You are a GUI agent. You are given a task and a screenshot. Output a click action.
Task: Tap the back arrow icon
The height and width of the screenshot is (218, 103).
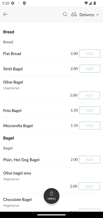6,14
